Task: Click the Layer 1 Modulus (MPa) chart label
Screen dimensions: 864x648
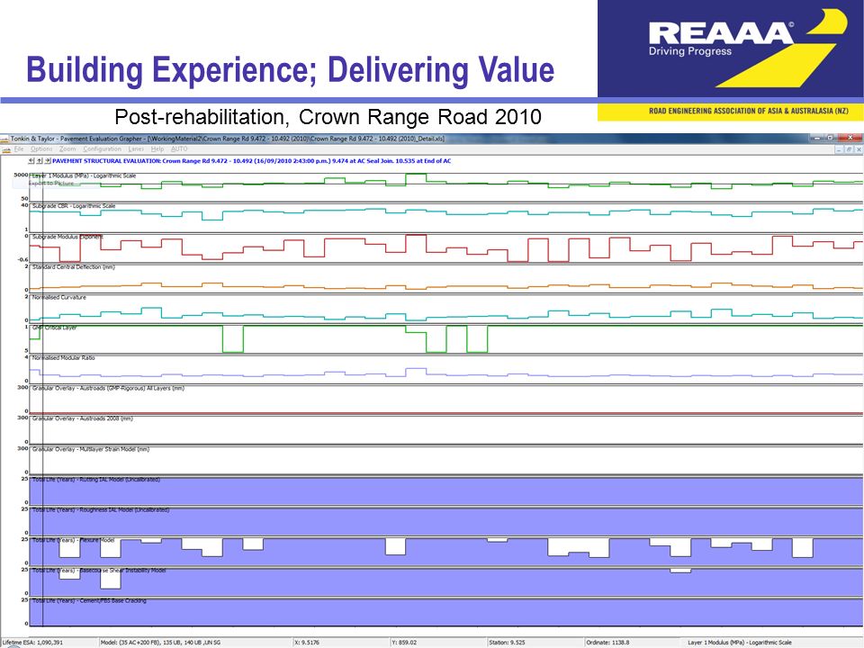Action: [84, 175]
